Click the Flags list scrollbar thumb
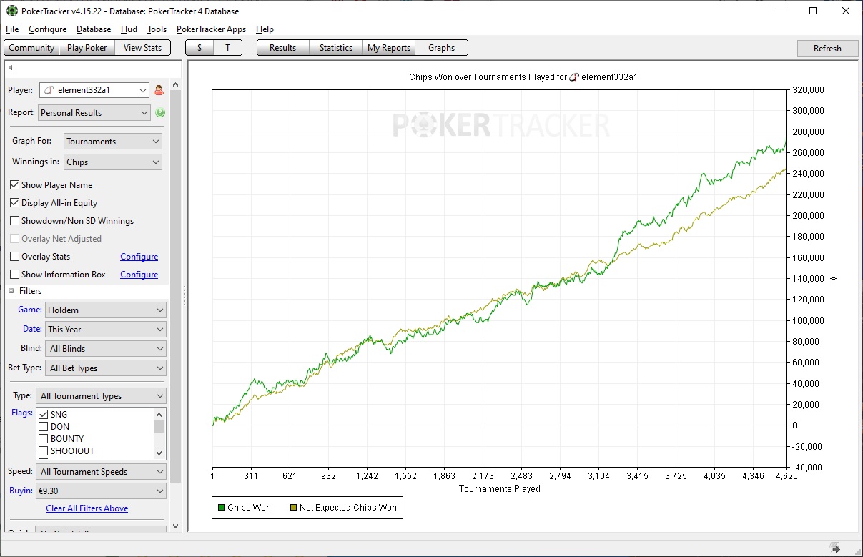Image resolution: width=863 pixels, height=557 pixels. point(159,426)
